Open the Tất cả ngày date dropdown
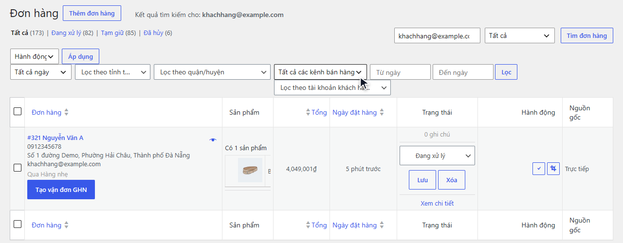 (x=40, y=72)
